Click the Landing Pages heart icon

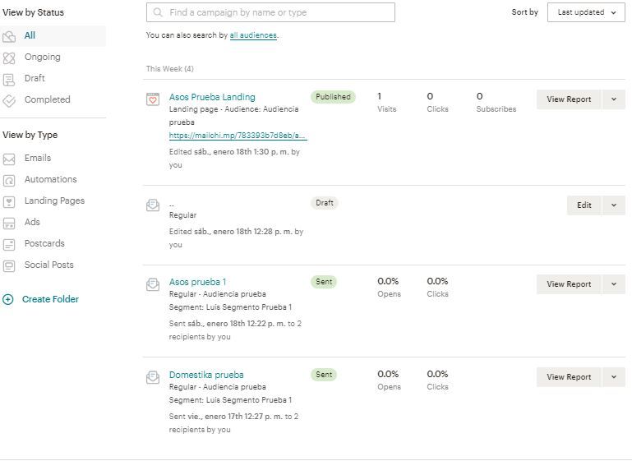click(9, 201)
